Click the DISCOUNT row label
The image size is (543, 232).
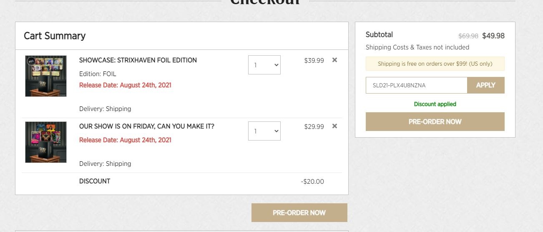pyautogui.click(x=95, y=181)
